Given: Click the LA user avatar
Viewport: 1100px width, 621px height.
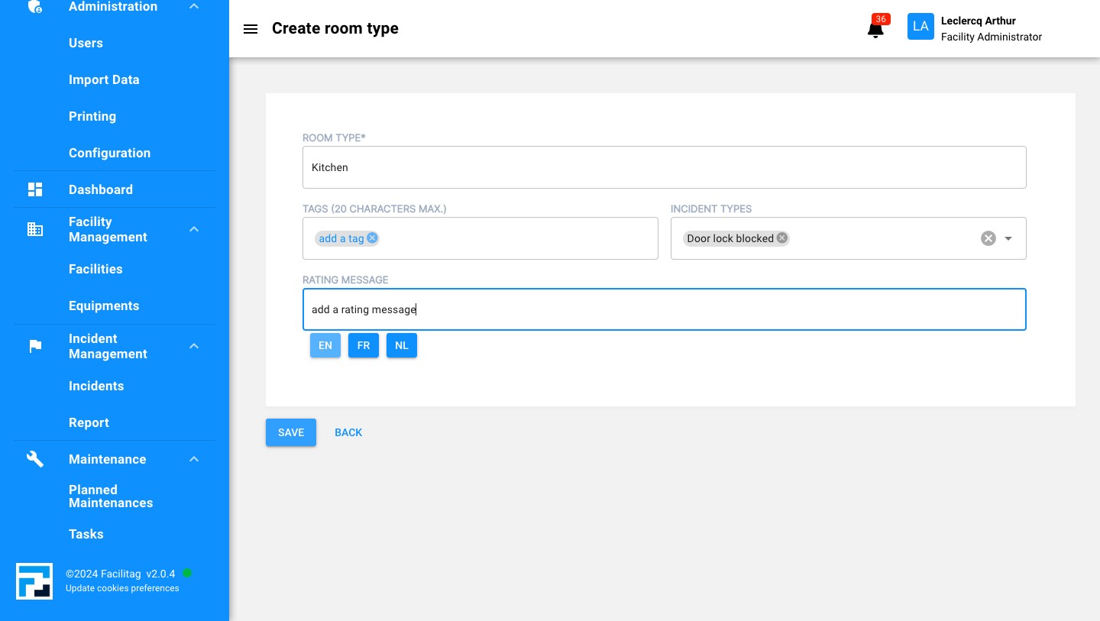Looking at the screenshot, I should tap(920, 27).
